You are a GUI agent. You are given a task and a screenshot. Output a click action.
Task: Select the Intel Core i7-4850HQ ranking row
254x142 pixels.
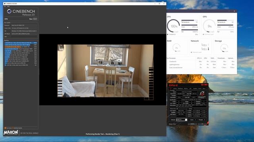(21, 61)
